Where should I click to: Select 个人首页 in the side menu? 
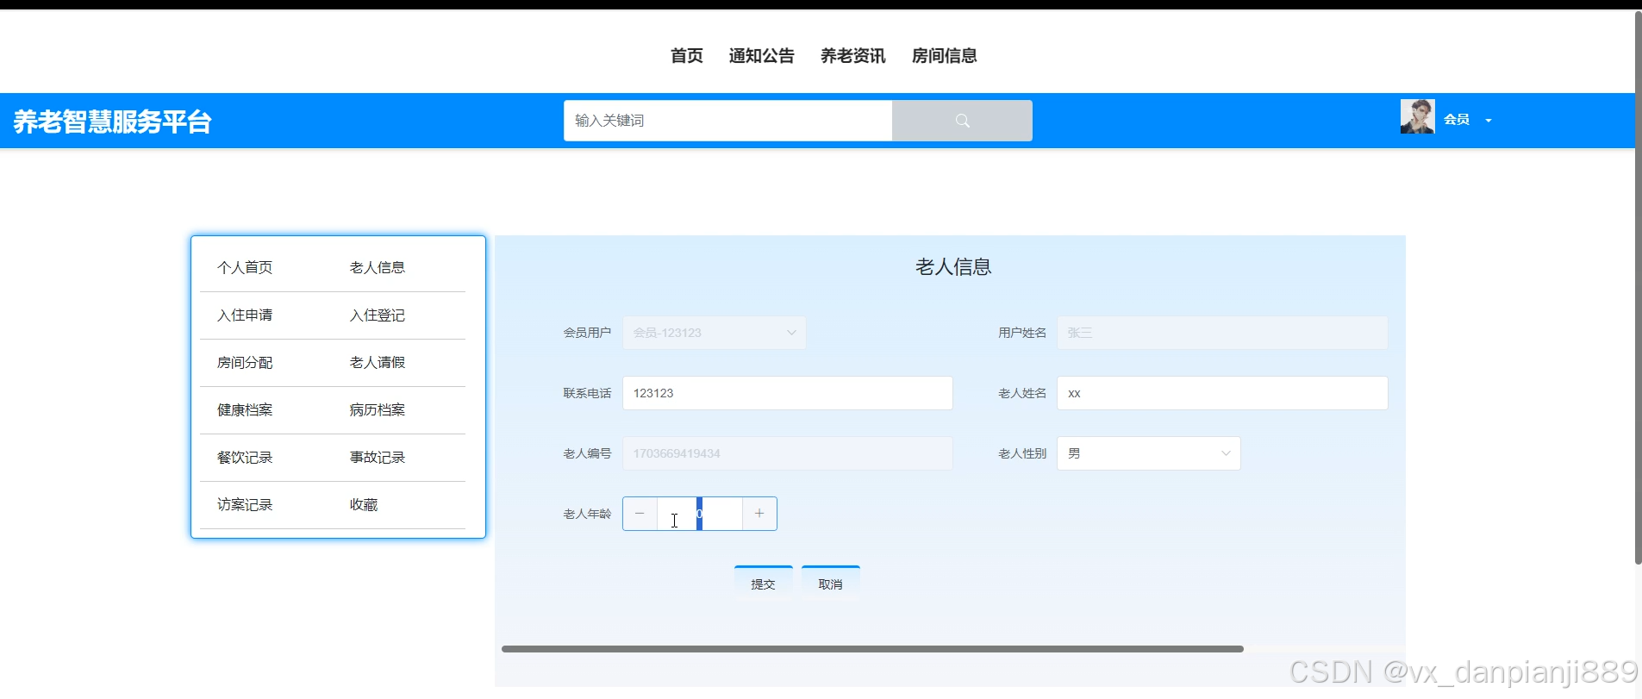[x=245, y=268]
